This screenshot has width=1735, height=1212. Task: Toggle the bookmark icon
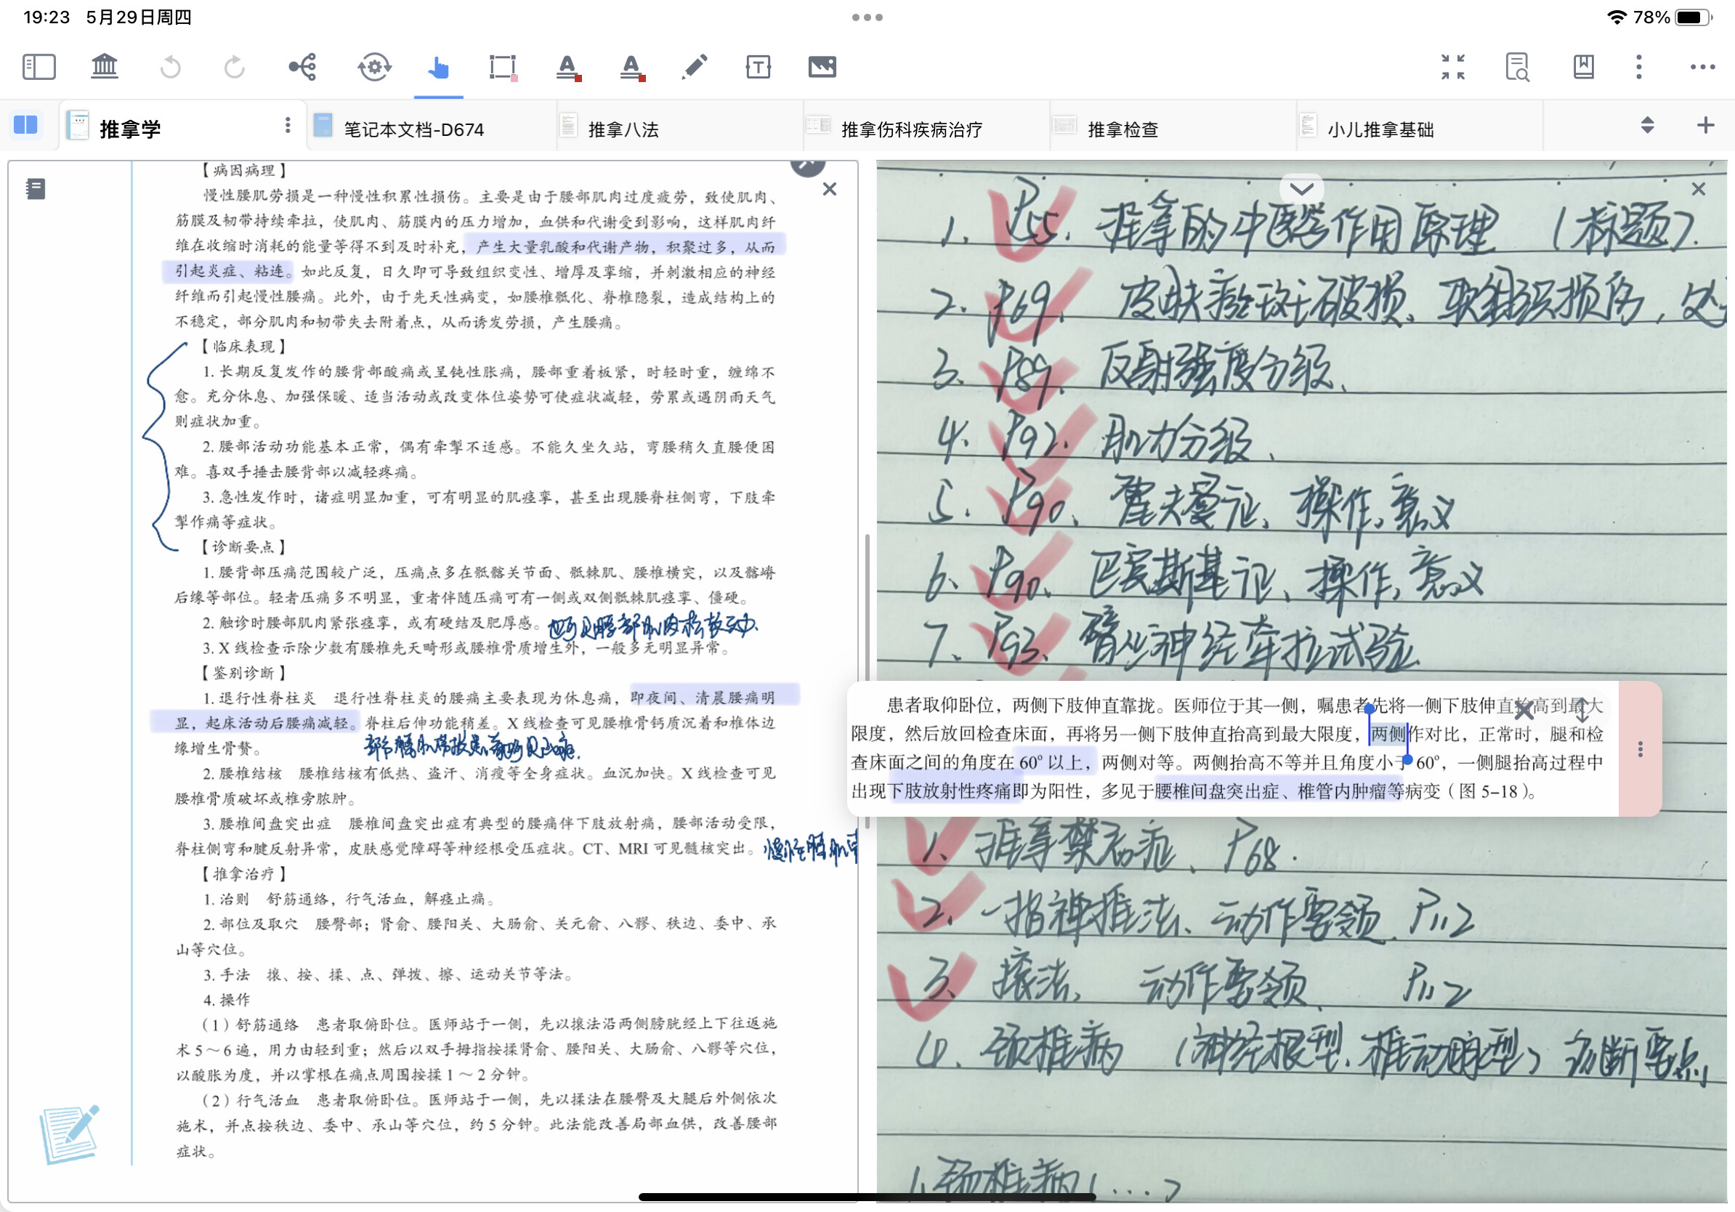[x=1583, y=68]
